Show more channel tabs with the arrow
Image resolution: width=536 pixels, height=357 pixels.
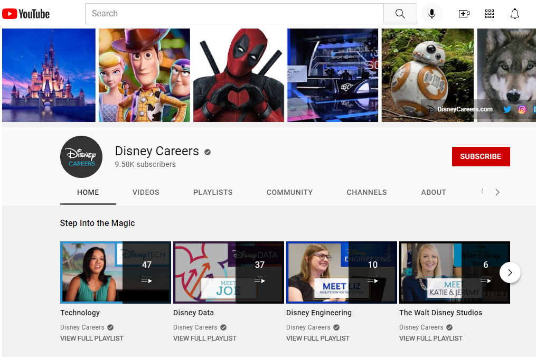(497, 192)
